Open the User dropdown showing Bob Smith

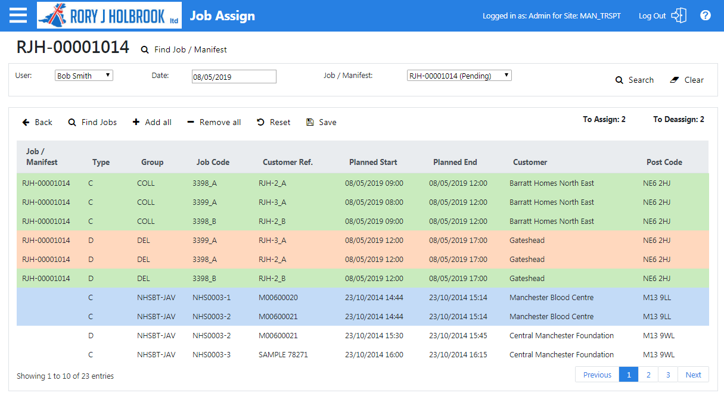84,76
